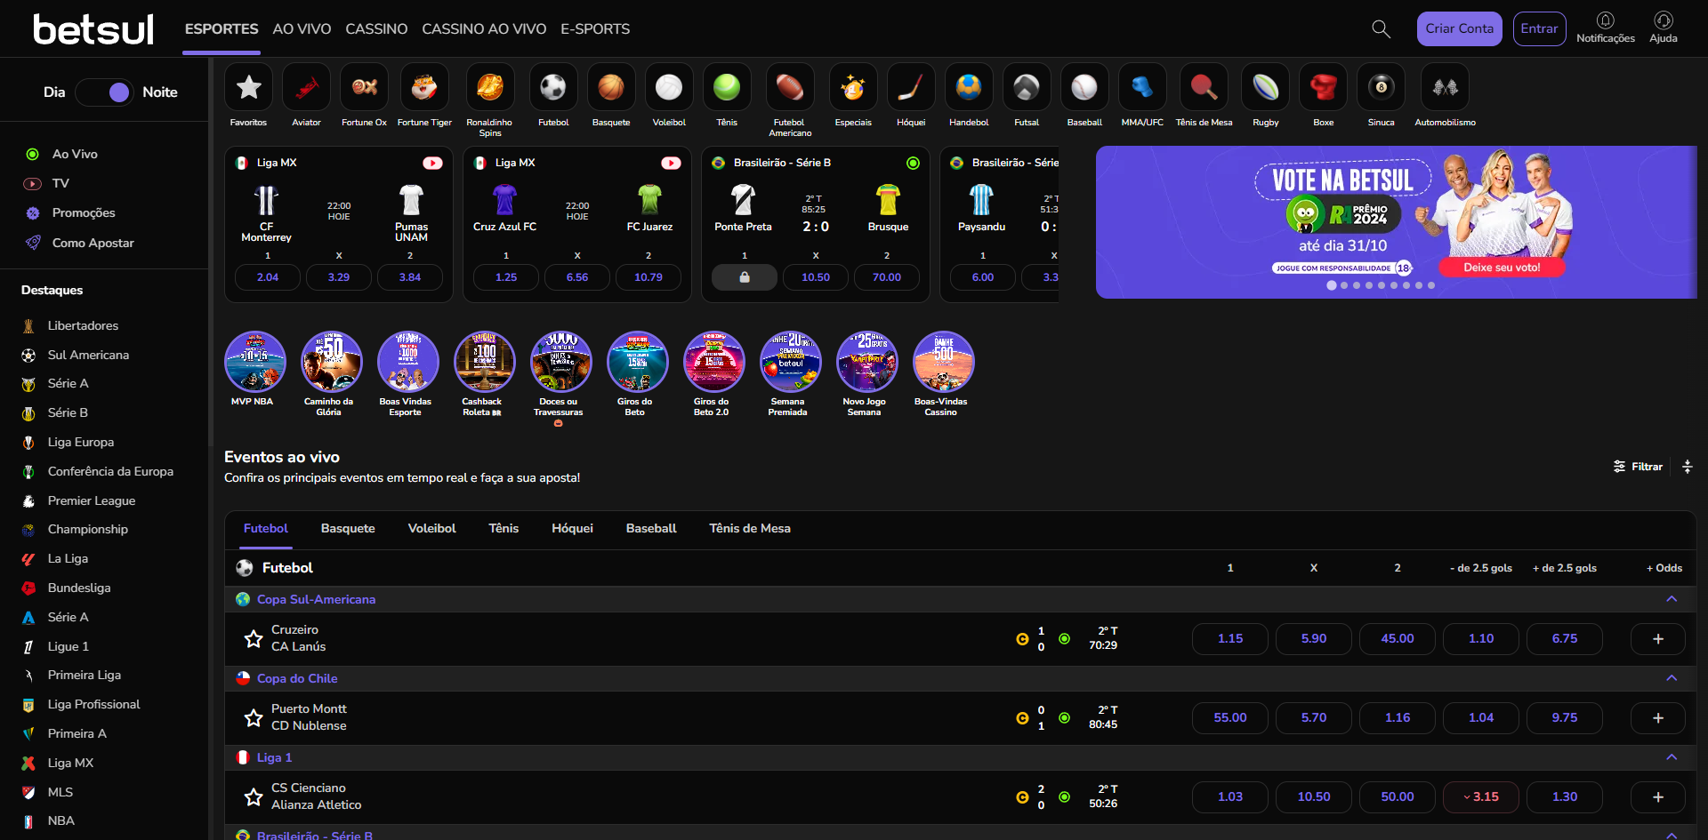1708x840 pixels.
Task: Open the Cashback Roleta promotion thumbnail
Action: click(x=485, y=362)
